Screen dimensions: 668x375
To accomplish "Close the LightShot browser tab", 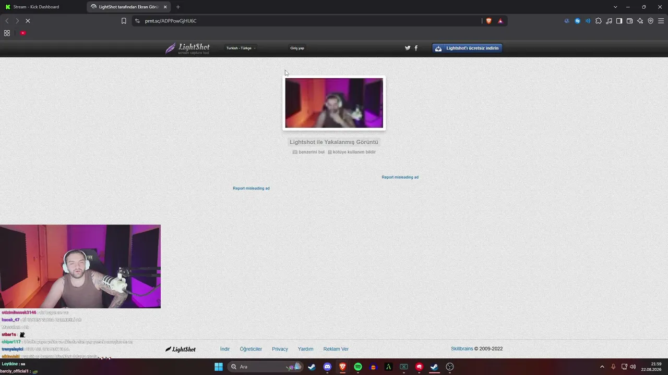I will coord(165,7).
